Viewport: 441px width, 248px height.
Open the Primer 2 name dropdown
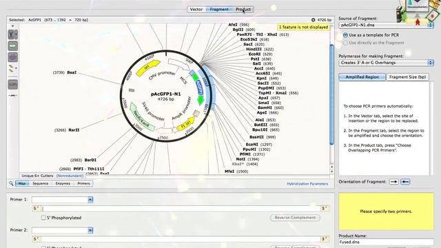point(90,230)
